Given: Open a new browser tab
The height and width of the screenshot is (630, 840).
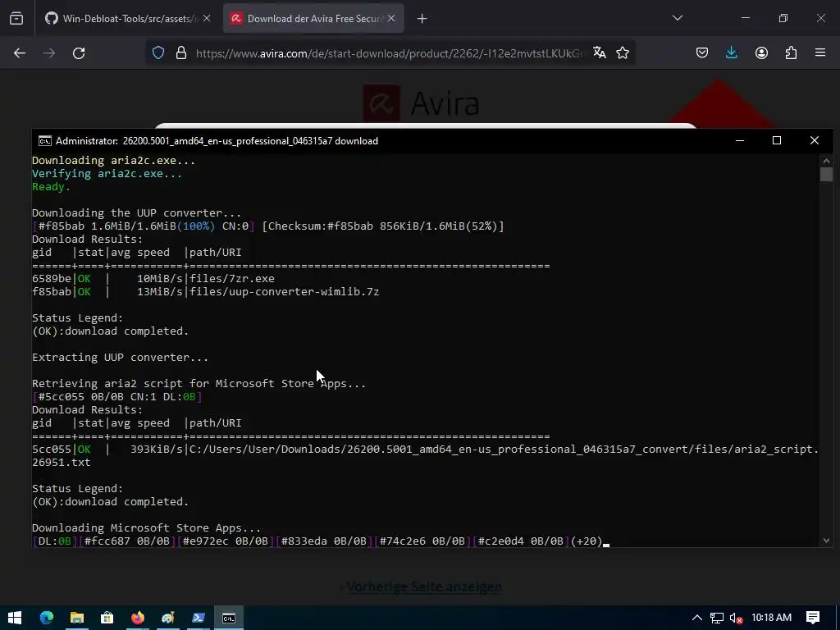Looking at the screenshot, I should click(x=422, y=19).
